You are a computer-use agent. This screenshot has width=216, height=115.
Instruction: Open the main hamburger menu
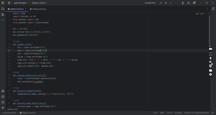click(9, 3)
